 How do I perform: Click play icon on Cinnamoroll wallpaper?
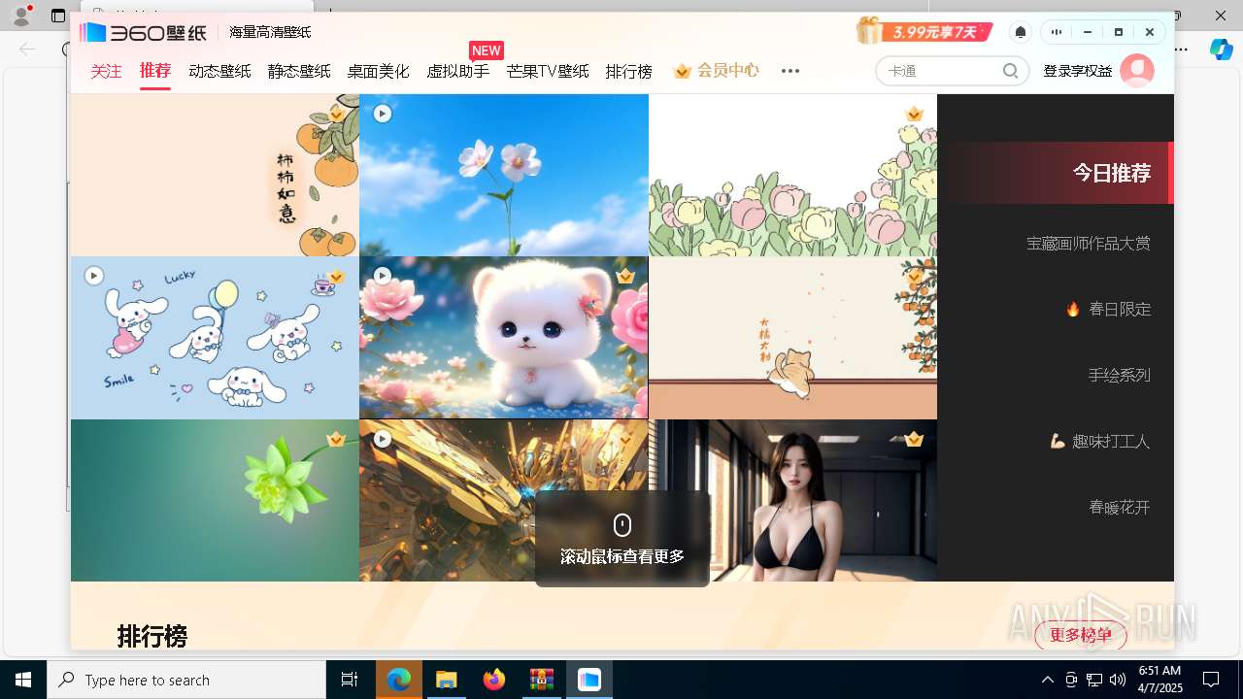94,276
